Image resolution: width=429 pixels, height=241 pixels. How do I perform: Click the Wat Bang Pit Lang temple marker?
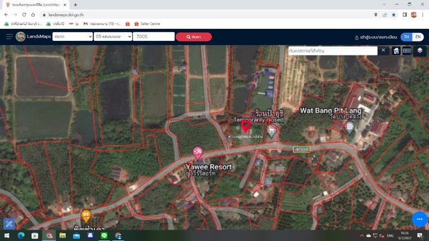(x=349, y=128)
